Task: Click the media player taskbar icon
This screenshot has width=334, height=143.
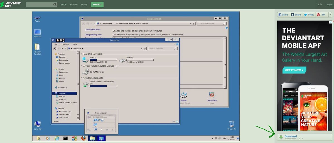Action: point(48,138)
